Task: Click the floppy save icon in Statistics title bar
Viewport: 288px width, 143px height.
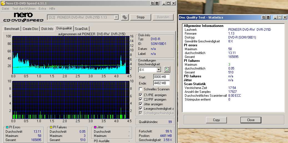Action: 268,17
